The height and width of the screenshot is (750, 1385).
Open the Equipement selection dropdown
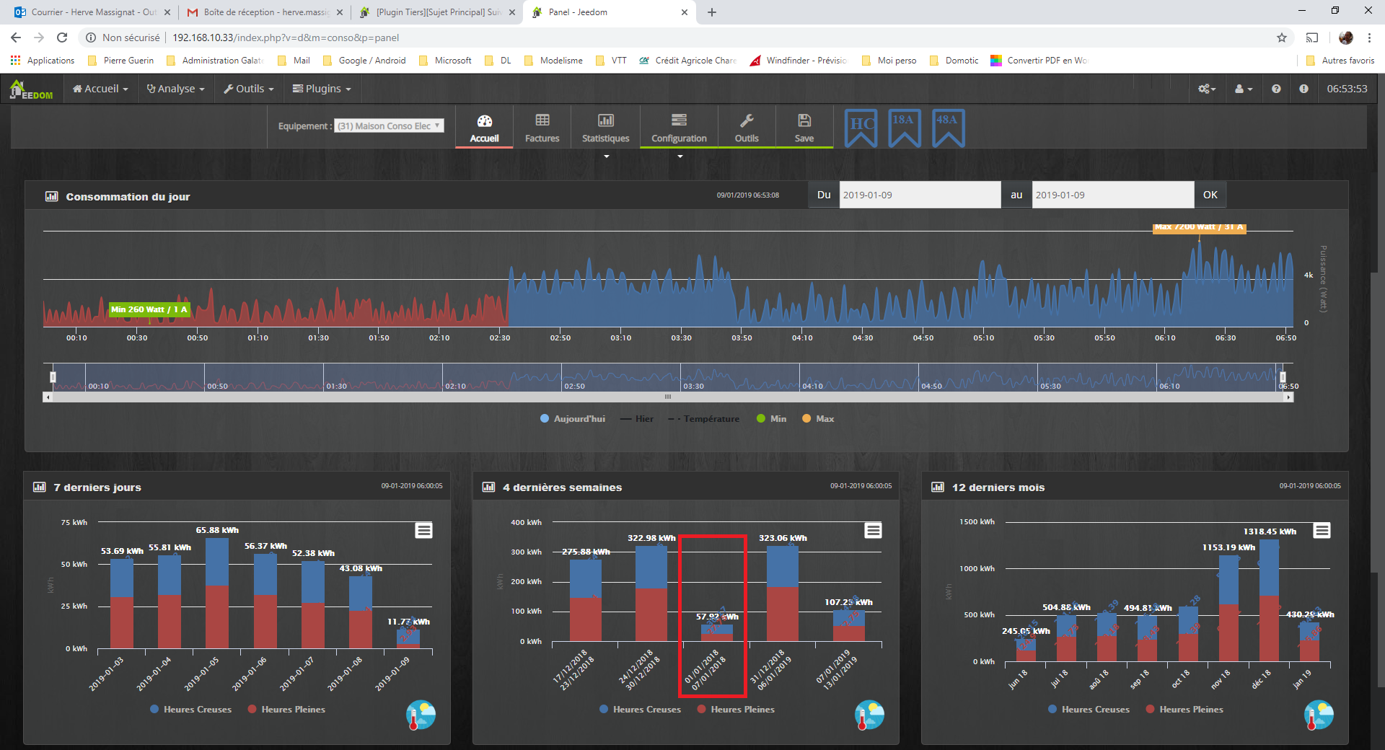pos(389,125)
